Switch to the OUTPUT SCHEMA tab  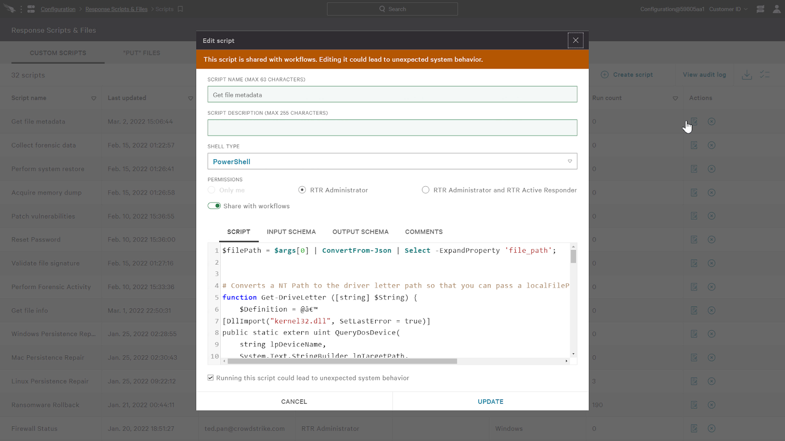coord(361,232)
